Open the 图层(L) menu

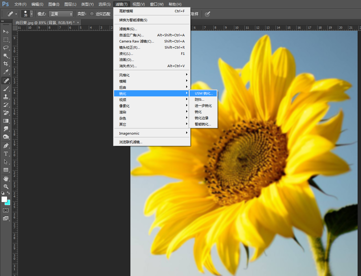click(70, 4)
